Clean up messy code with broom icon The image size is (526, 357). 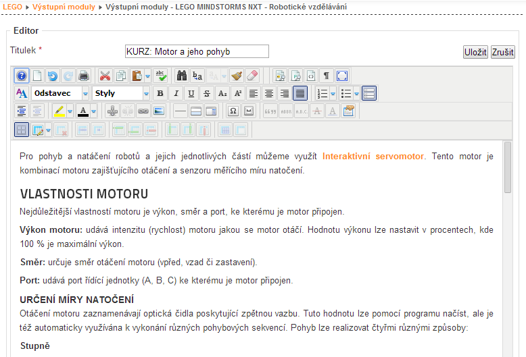coord(237,76)
